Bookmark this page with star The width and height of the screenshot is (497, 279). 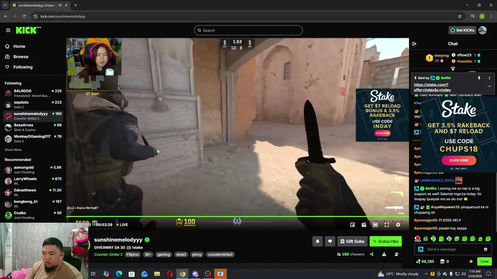click(x=460, y=16)
